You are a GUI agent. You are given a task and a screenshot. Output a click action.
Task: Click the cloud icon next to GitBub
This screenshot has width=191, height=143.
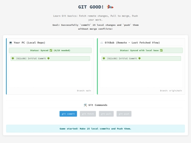[x=102, y=43]
